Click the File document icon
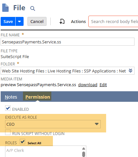Screen dimensions: 138x157 (x=5, y=8)
